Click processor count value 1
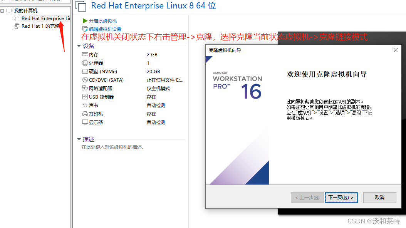 point(148,63)
